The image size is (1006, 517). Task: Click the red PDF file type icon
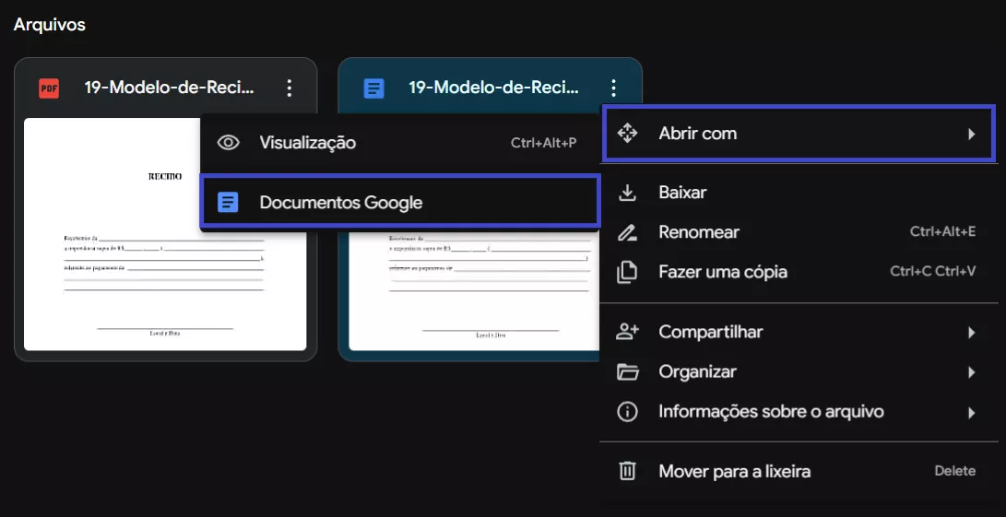click(49, 88)
